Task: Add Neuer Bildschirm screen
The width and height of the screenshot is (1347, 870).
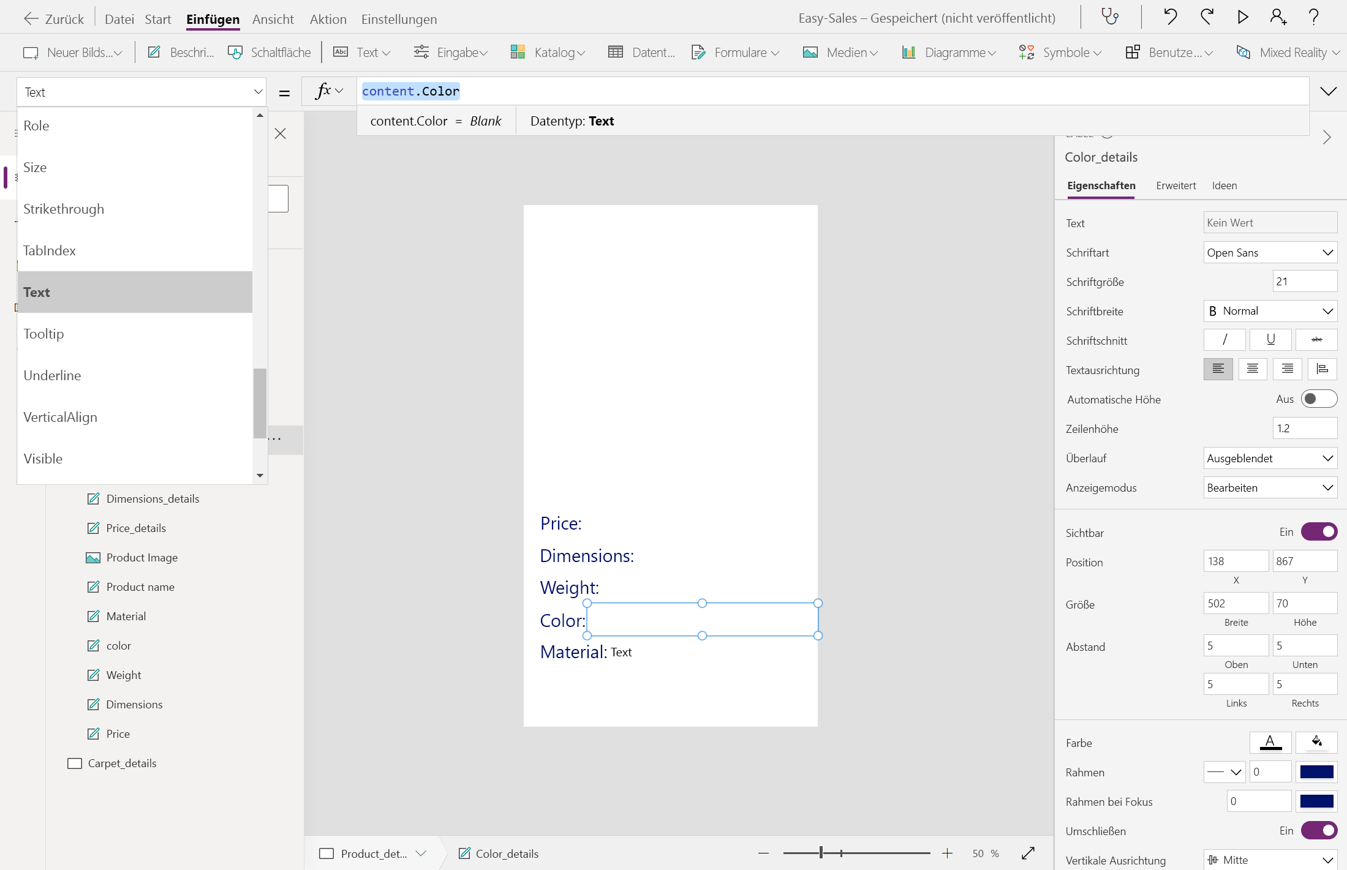Action: click(72, 53)
